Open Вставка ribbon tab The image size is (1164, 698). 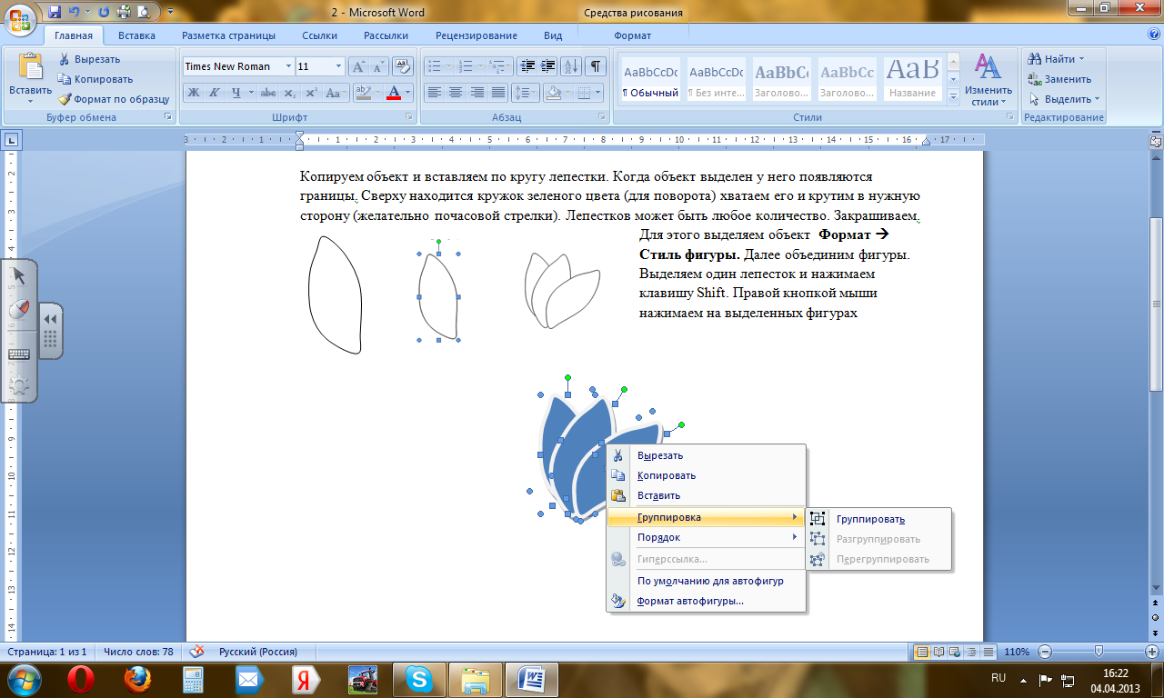click(x=136, y=35)
